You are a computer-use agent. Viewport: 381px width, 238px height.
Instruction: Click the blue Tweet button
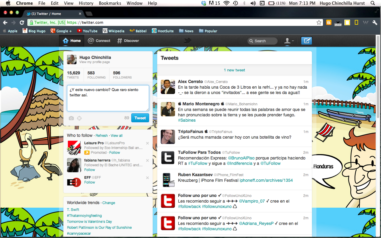tap(140, 118)
